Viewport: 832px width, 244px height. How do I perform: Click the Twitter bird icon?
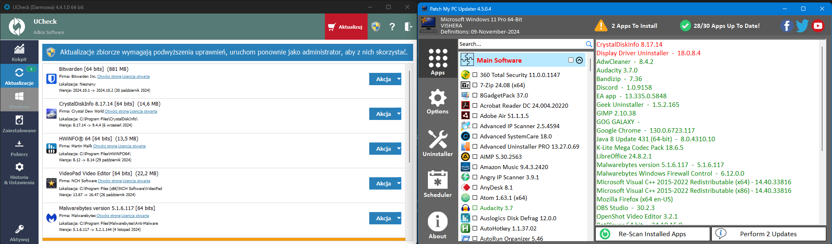802,26
